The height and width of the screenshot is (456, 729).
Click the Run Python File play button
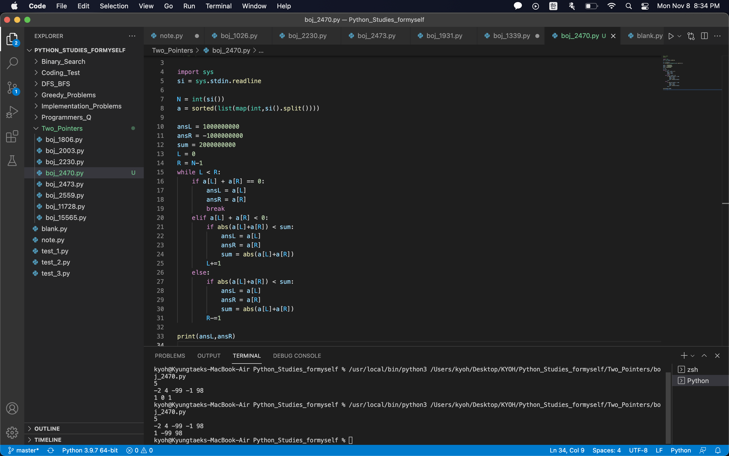pos(671,36)
